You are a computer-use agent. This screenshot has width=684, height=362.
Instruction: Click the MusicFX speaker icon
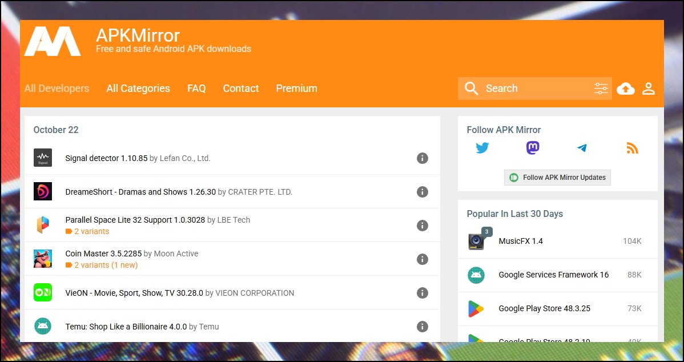click(476, 241)
